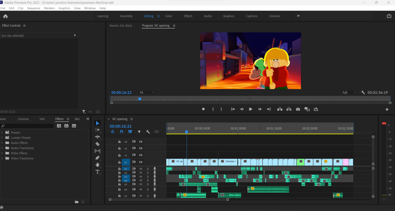Mute audio track A1
Image resolution: width=395 pixels, height=211 pixels.
click(x=141, y=169)
